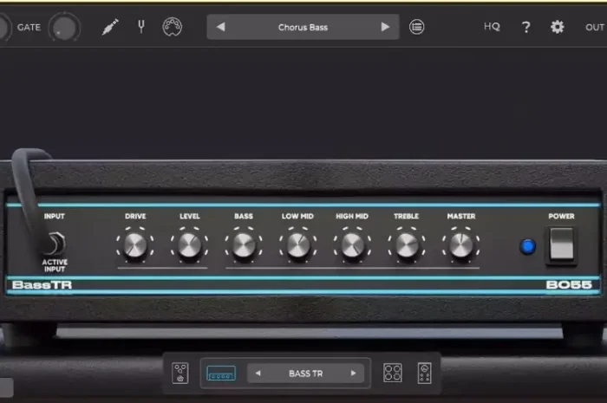
Task: Click the guitar cable input icon
Action: tap(109, 27)
